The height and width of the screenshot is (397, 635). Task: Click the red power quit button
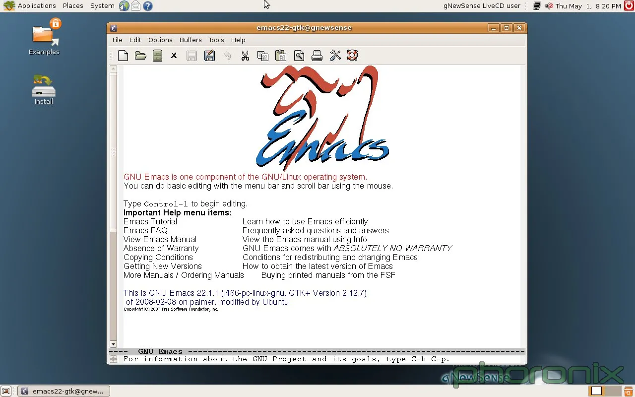(x=629, y=6)
